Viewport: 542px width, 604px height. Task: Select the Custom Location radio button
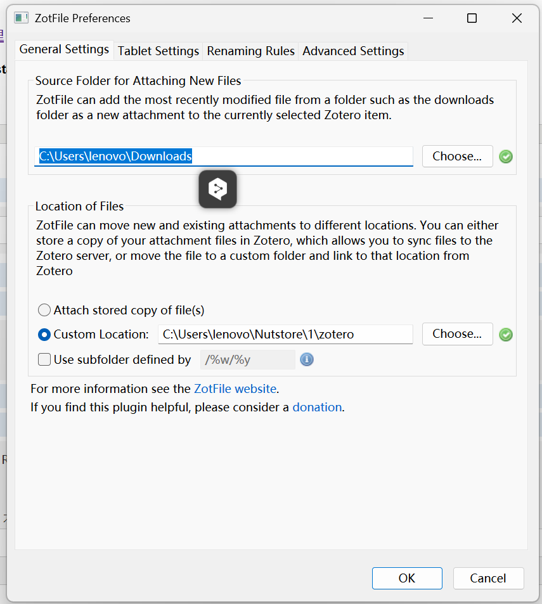(x=44, y=335)
